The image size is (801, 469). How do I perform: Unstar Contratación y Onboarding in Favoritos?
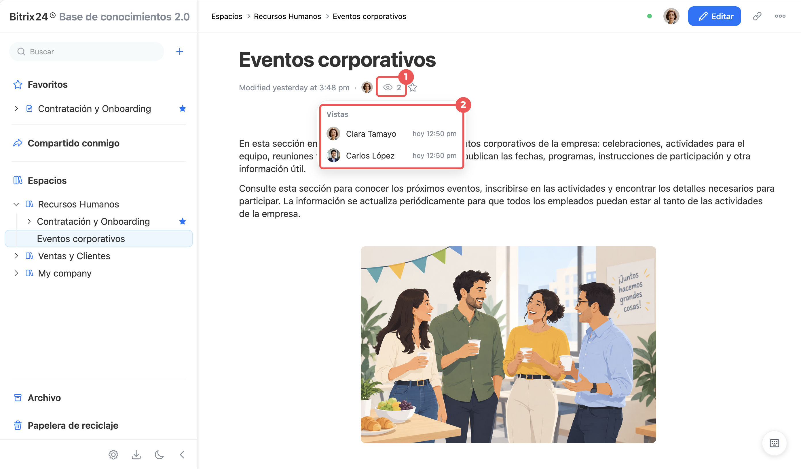[183, 109]
